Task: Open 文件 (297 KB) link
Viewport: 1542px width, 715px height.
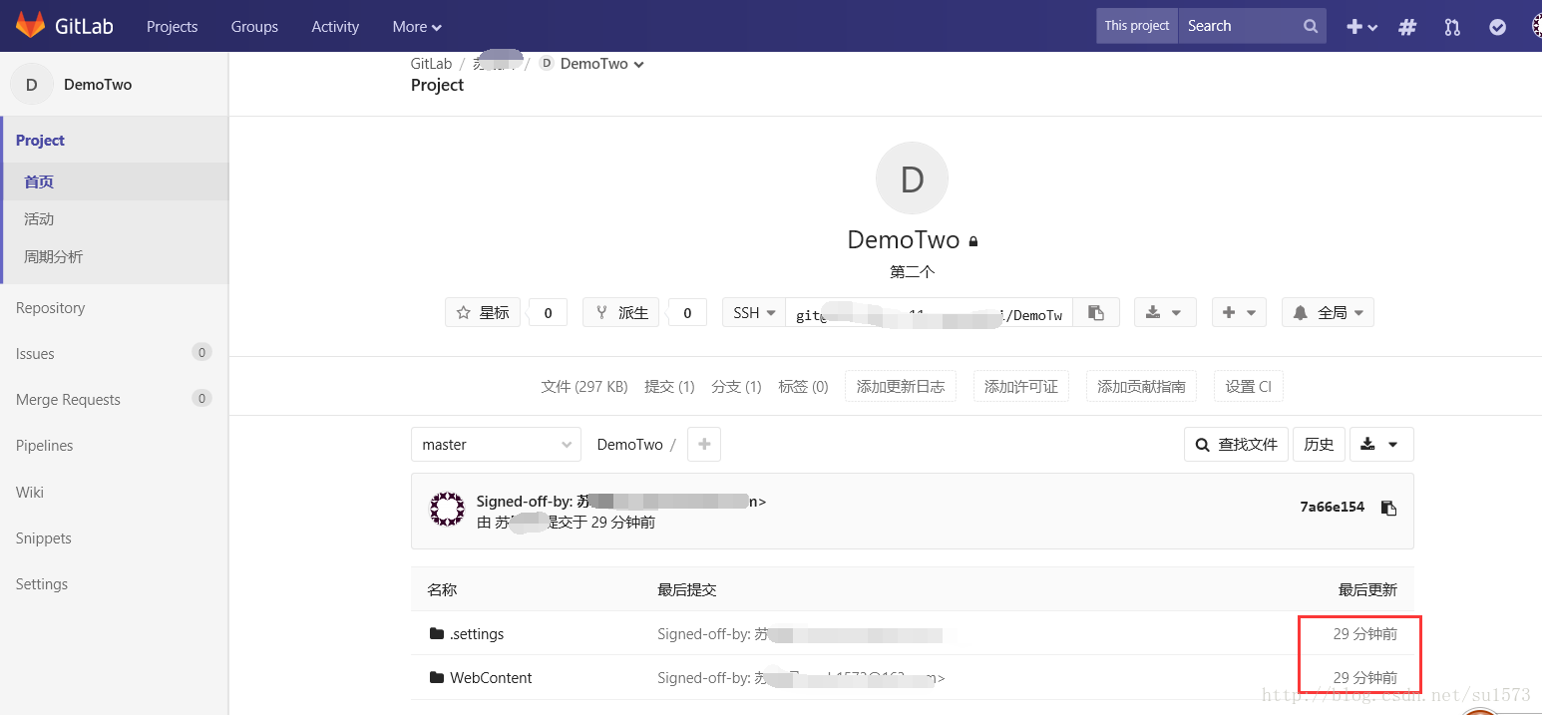Action: [x=584, y=386]
